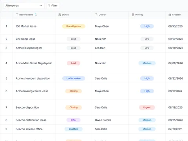188x141 pixels.
Task: Click owner Nora Kim on Acme Main Street bid
Action: pos(101,63)
